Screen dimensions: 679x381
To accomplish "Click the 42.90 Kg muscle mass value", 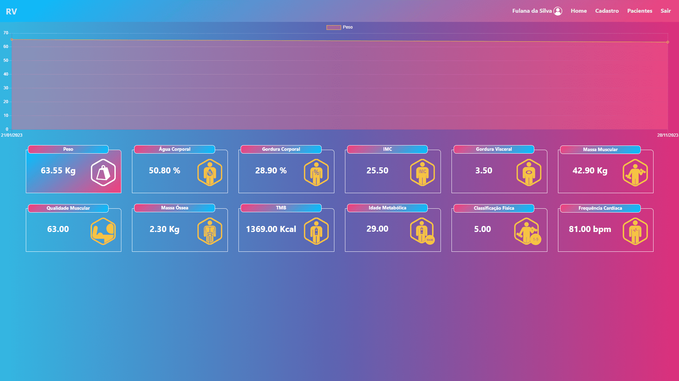I will pos(590,171).
